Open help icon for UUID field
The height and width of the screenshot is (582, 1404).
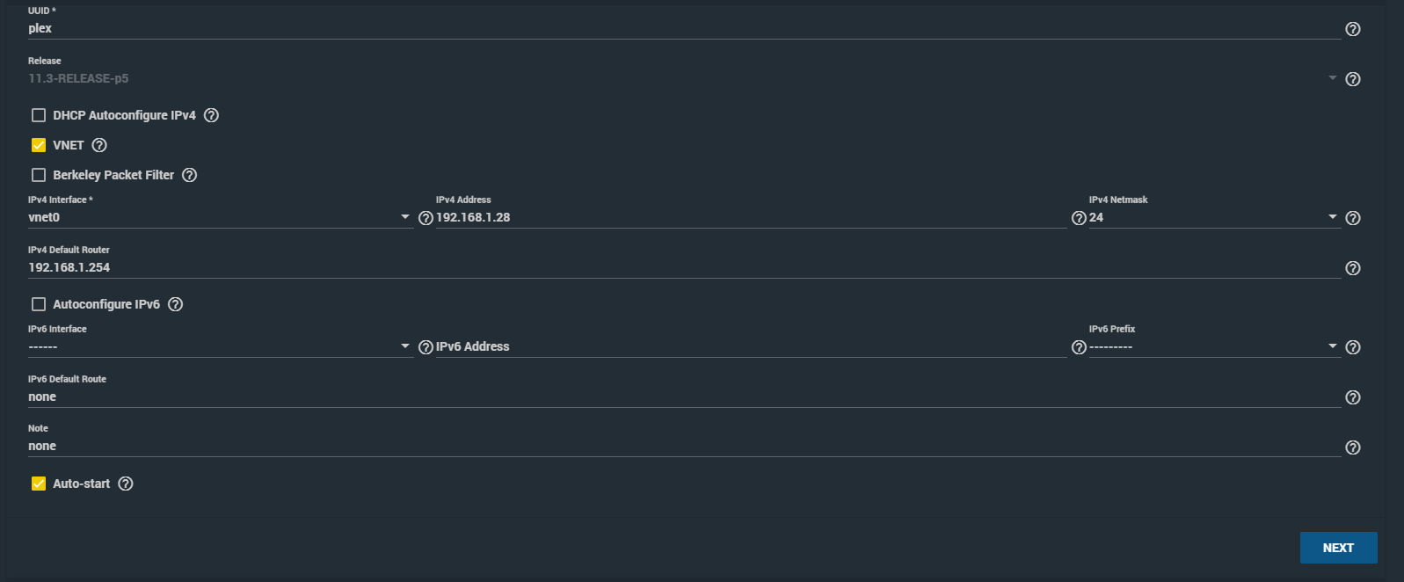[1353, 29]
